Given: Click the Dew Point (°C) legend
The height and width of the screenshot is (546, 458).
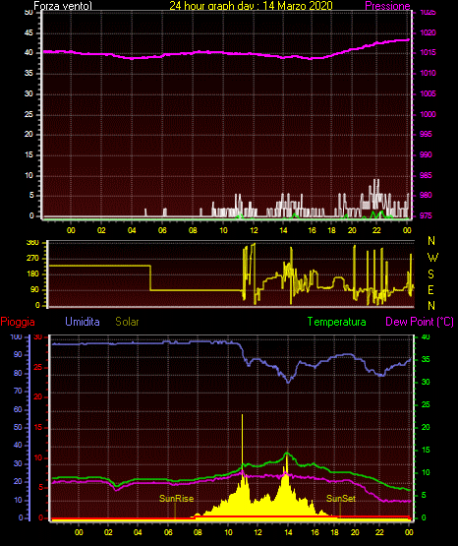Looking at the screenshot, I should click(x=420, y=322).
